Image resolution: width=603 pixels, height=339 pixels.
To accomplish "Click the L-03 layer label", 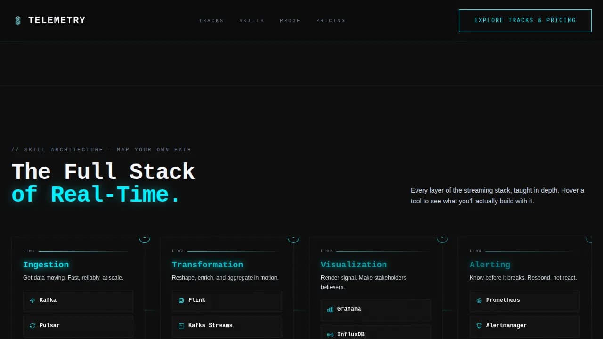I will click(x=326, y=251).
